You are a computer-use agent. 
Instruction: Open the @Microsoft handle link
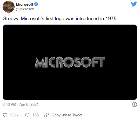coord(25,9)
